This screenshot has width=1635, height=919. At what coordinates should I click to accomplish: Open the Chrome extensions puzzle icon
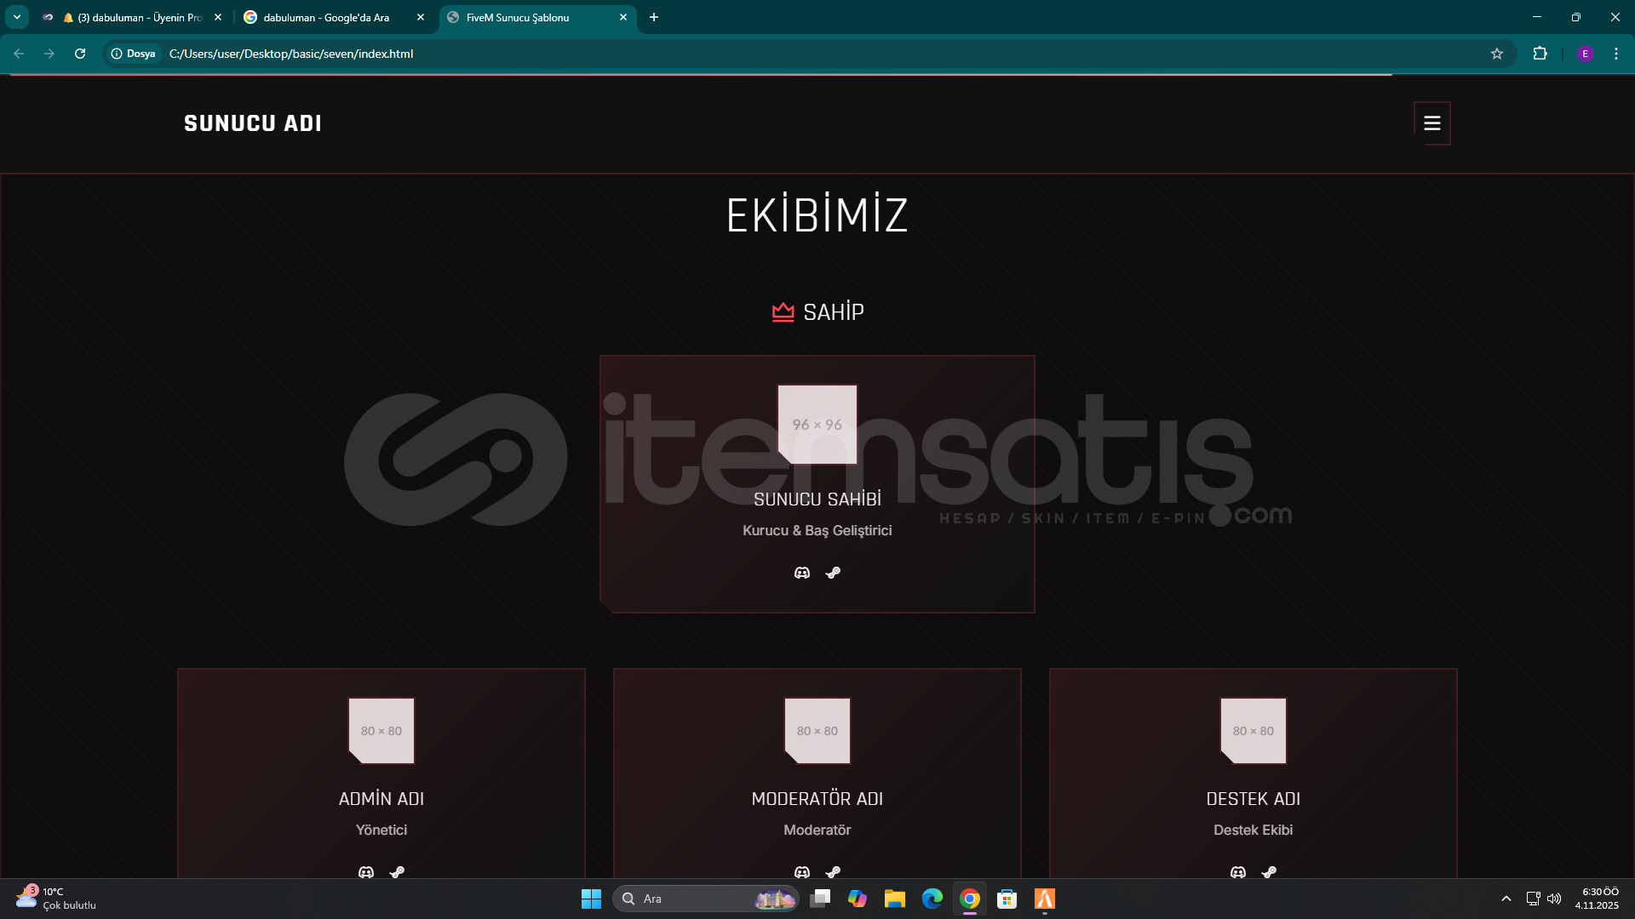tap(1540, 54)
